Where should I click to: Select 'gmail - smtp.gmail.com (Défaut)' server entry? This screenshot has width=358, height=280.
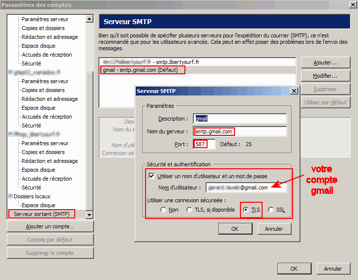(140, 70)
